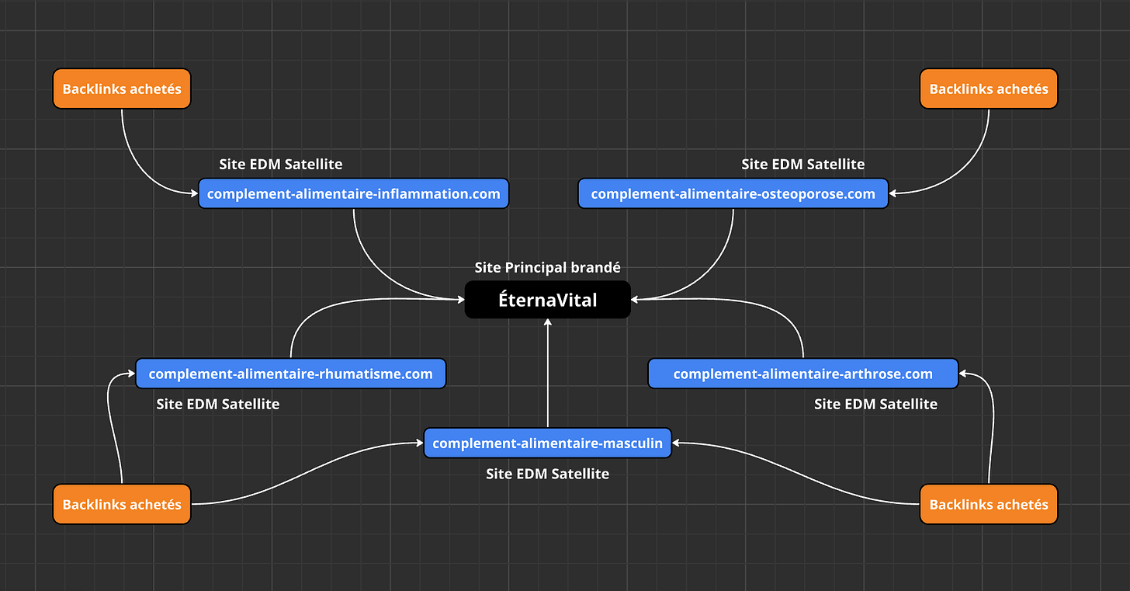Select the ÉternaVital central node
This screenshot has height=591, width=1130.
(547, 300)
